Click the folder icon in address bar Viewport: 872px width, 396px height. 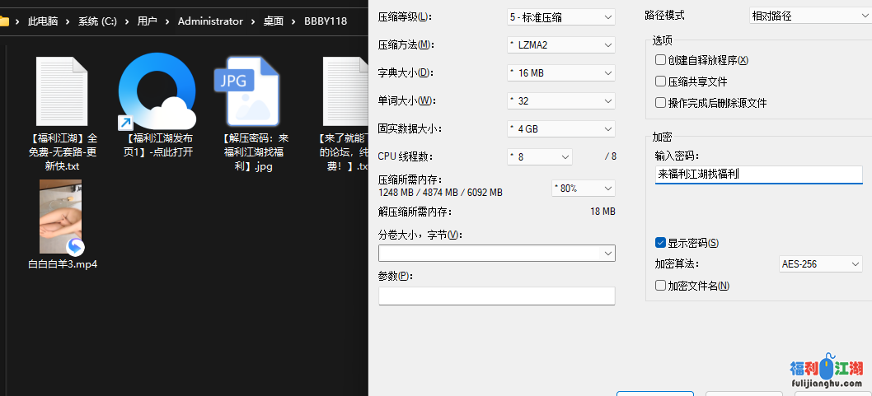click(x=5, y=21)
